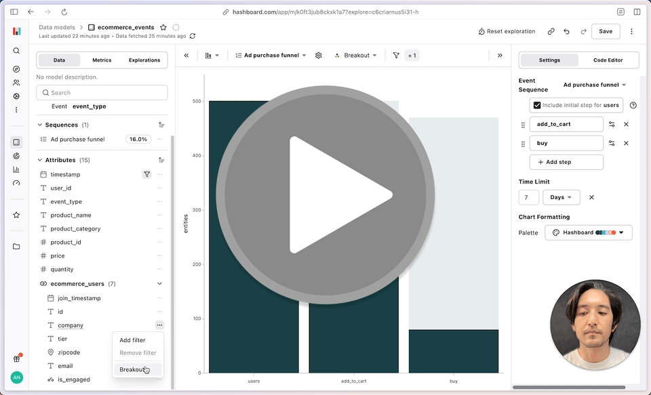Click the attributes search field
Viewport: 651px width, 395px height.
tap(102, 93)
